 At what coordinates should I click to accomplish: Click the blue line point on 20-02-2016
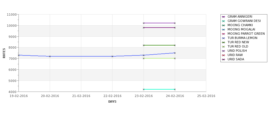click(50, 56)
